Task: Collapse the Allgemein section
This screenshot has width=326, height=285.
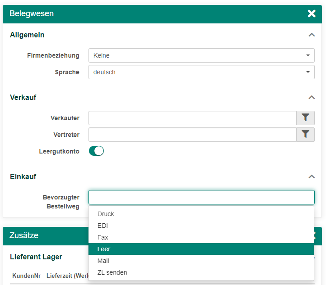Action: point(311,35)
